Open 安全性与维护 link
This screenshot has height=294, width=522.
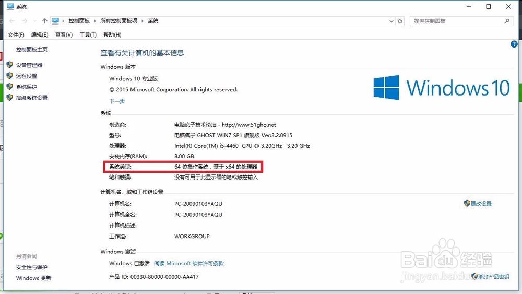[32, 267]
